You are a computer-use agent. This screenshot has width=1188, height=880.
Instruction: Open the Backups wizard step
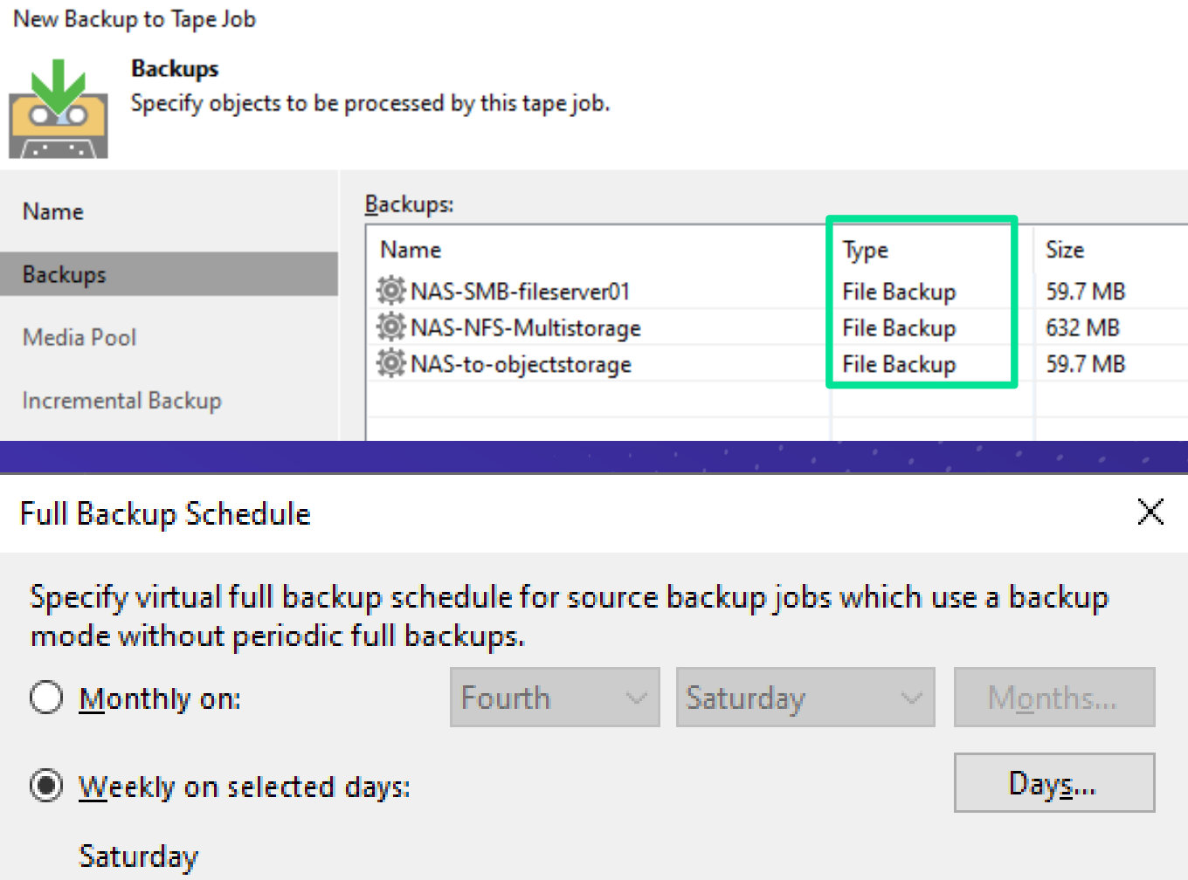pyautogui.click(x=65, y=275)
